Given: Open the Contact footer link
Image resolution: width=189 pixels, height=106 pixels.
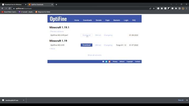Looking at the screenshot, I should click(x=138, y=62).
